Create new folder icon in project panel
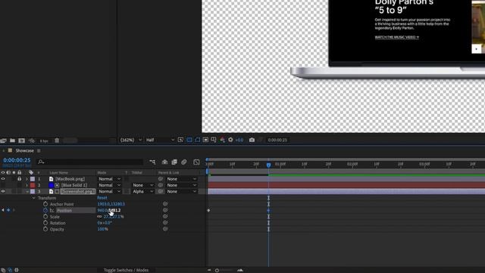The image size is (485, 273). [12, 140]
